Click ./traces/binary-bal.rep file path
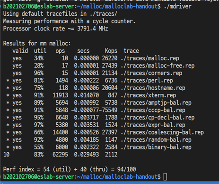Viewport: 219px width, 184px height. (x=156, y=147)
